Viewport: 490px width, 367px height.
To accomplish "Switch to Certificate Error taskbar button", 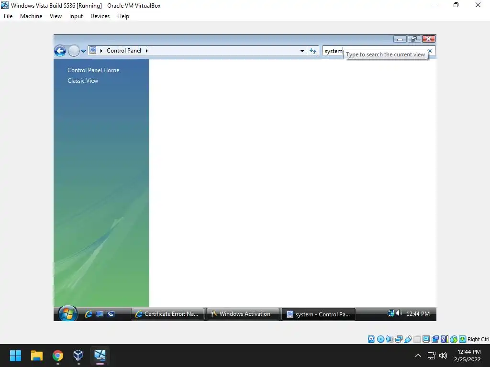I will point(167,314).
